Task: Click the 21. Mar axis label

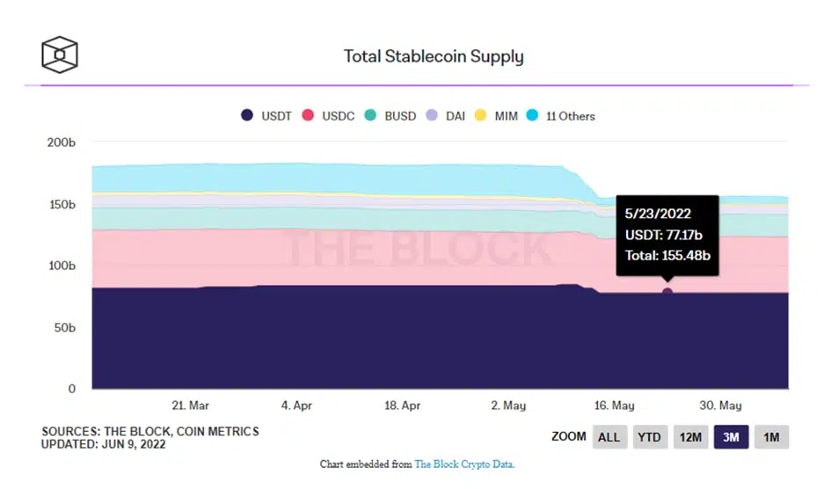Action: click(190, 405)
